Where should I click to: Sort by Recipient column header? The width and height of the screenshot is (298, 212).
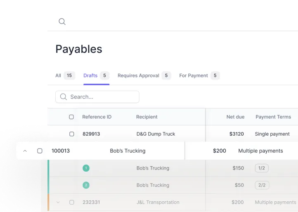click(147, 117)
